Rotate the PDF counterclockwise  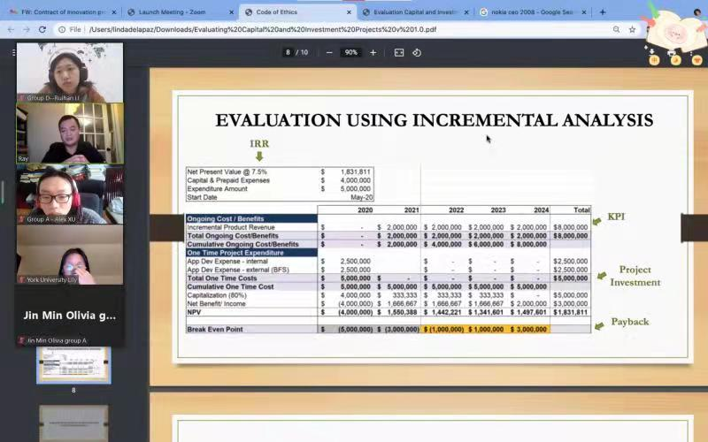(x=417, y=53)
